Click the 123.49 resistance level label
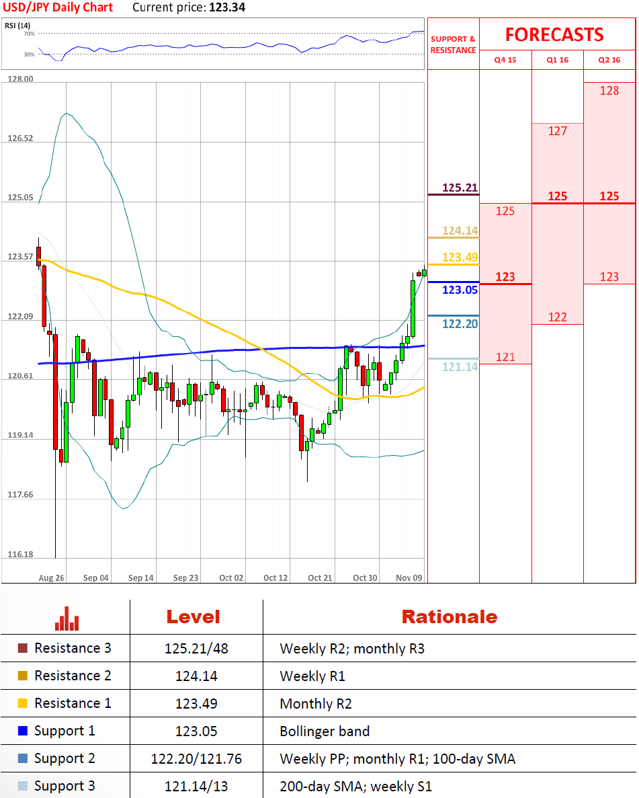 460,257
